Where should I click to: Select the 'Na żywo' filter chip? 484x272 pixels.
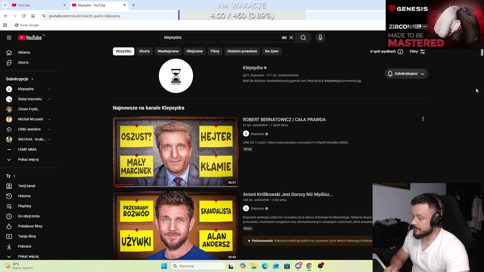point(272,51)
